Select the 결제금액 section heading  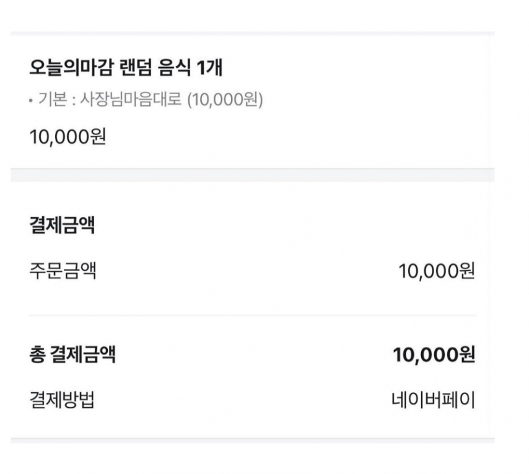(61, 225)
